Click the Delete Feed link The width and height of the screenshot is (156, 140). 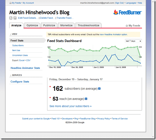47,18
